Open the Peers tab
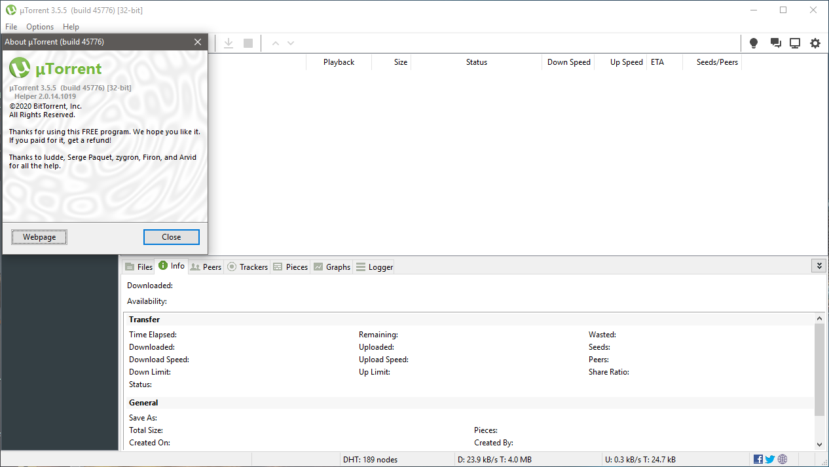Viewport: 829px width, 467px height. (206, 267)
